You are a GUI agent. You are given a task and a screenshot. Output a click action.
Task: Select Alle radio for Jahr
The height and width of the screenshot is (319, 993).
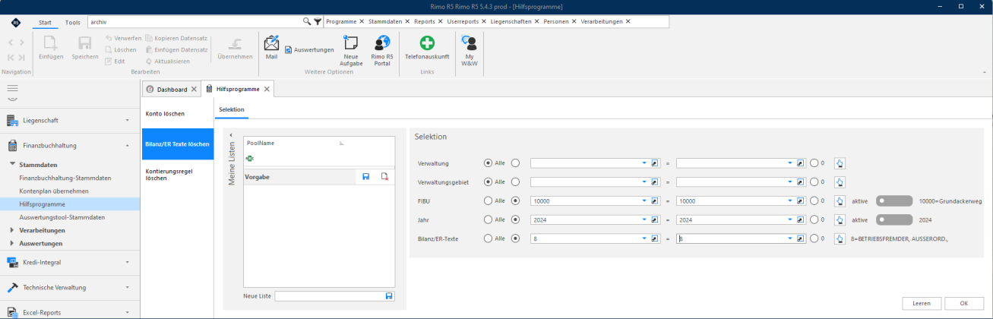pyautogui.click(x=488, y=220)
